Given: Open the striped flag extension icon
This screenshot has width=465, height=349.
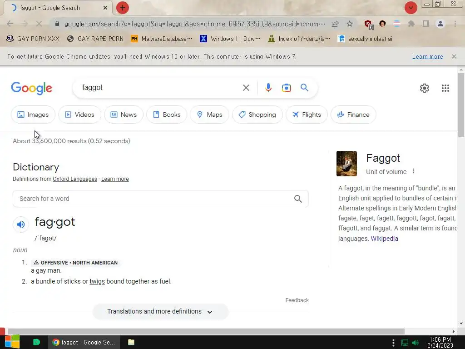Looking at the screenshot, I should coord(397,24).
